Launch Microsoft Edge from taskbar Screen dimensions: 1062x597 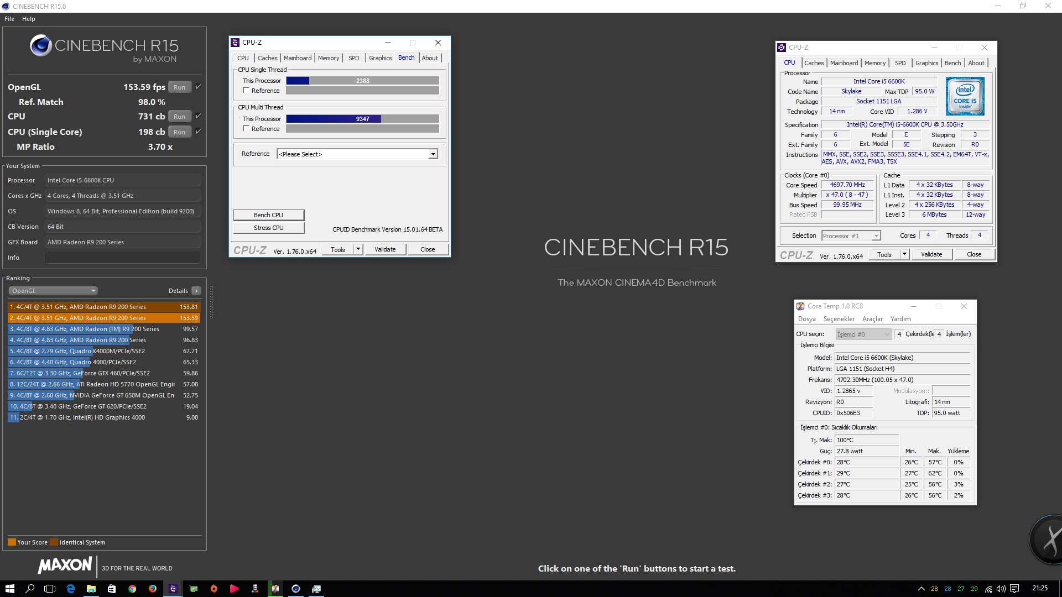click(71, 589)
